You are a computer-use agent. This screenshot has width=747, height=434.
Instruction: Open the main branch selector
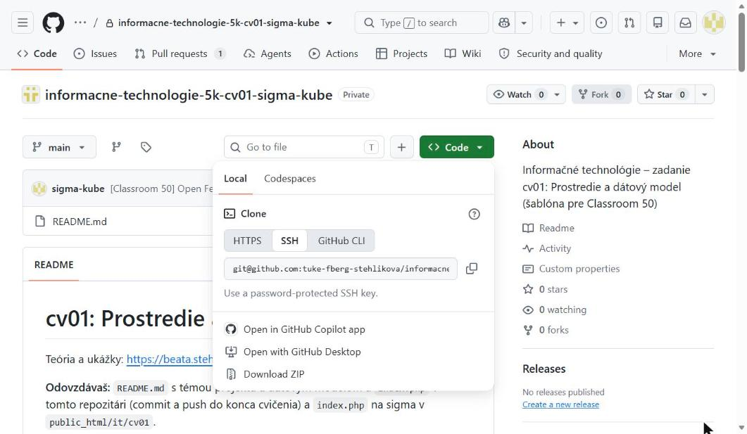pyautogui.click(x=59, y=148)
